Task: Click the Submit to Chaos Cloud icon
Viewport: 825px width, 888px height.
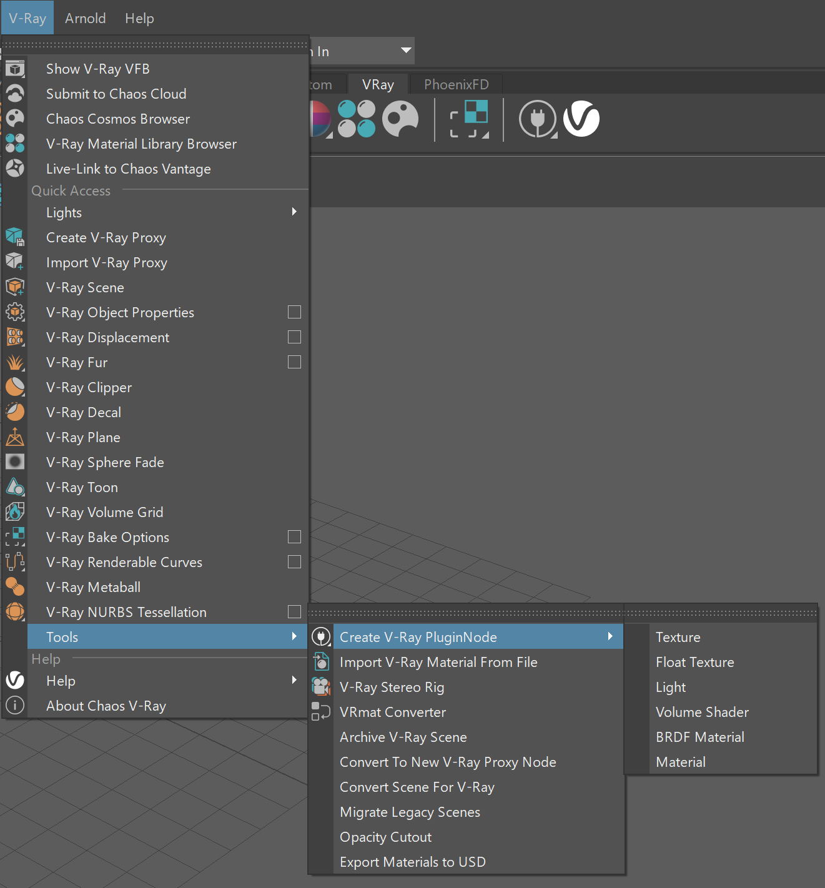Action: 15,94
